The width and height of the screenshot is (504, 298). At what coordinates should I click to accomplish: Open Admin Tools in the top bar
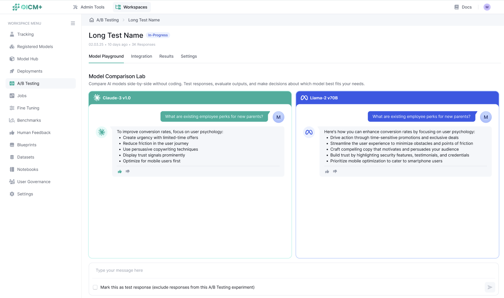click(x=89, y=7)
